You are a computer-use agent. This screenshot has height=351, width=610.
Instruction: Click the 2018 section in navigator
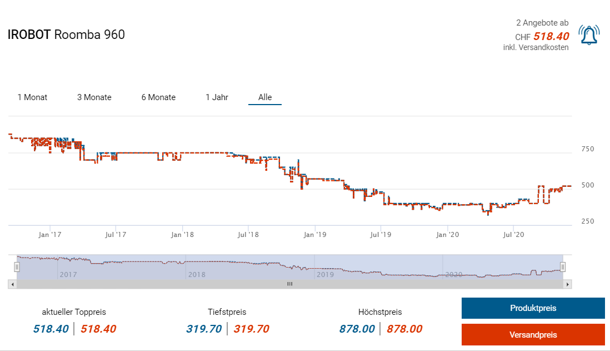tap(197, 274)
